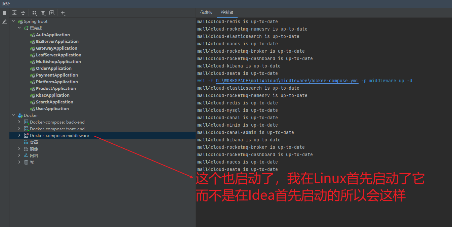452x227 pixels.
Task: Collapse the Docker node
Action: point(13,115)
